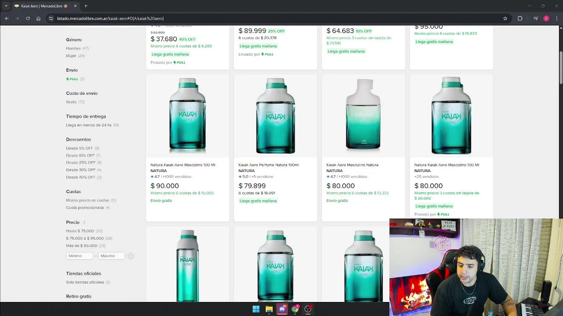Open Kaiak Aero Masculino Natura listing title
563x316 pixels.
click(x=352, y=165)
